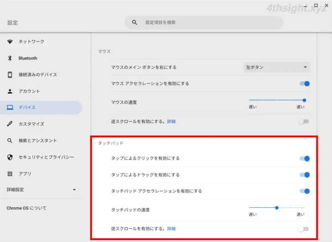Enable touchpad 逆スクロール toggle

(x=304, y=229)
